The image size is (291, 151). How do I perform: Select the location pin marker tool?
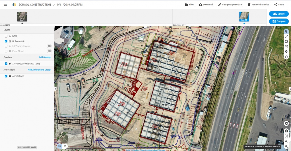(286, 52)
